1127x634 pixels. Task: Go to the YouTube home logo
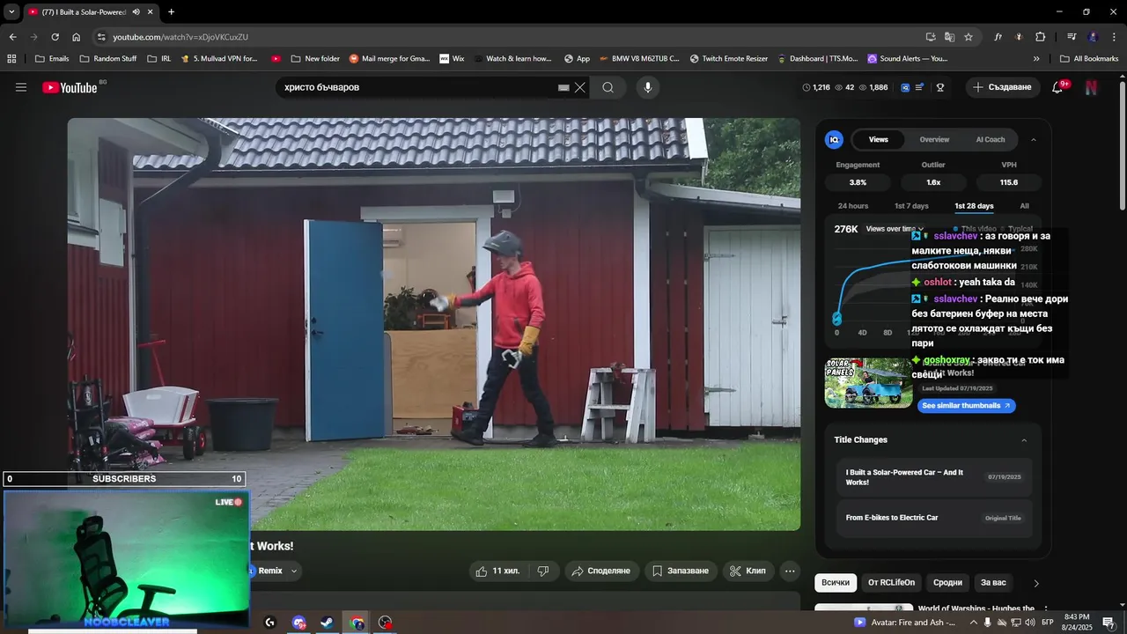click(x=70, y=87)
